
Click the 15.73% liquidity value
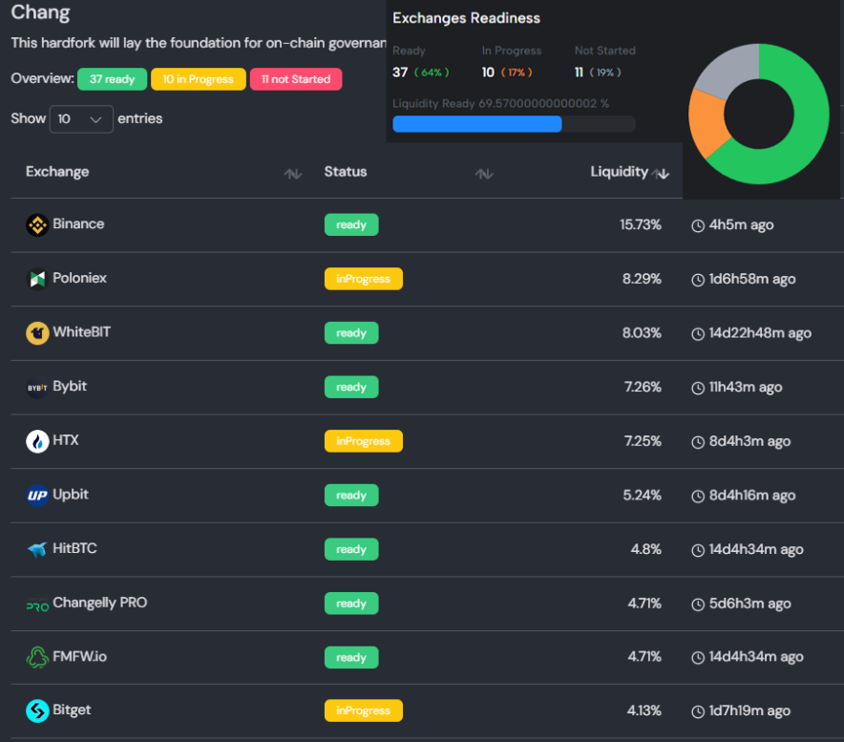point(641,224)
